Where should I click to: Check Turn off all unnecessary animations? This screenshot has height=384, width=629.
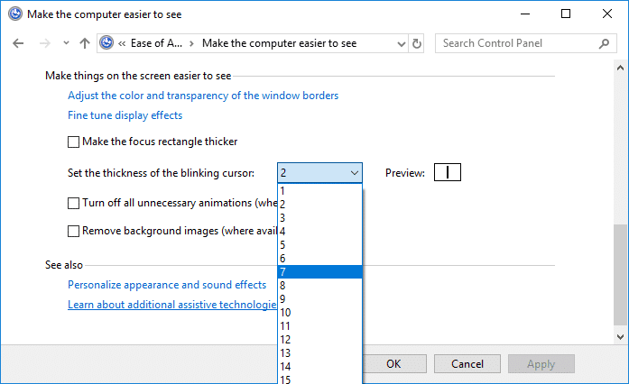pyautogui.click(x=74, y=204)
